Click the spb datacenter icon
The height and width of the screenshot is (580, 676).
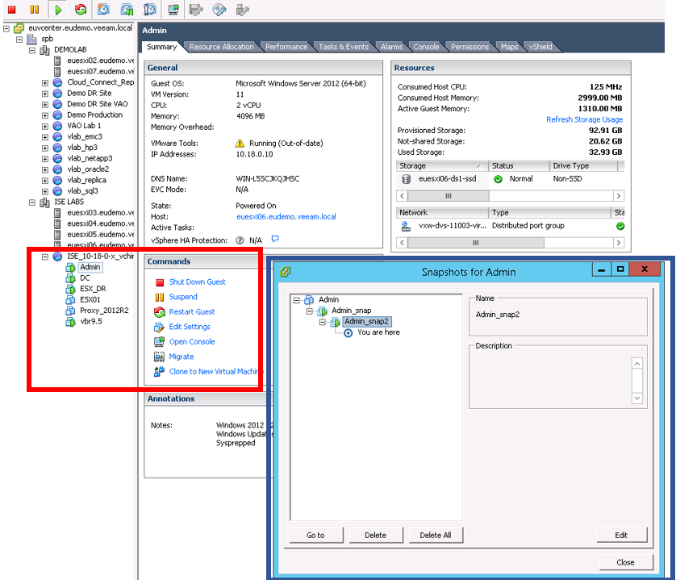[x=31, y=40]
